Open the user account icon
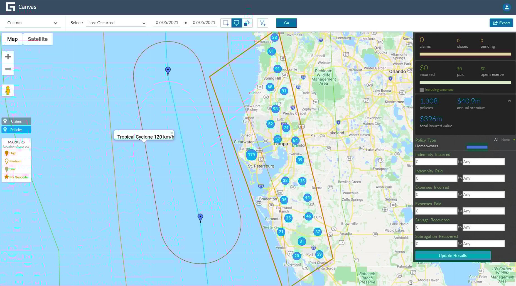516x286 pixels. tap(507, 8)
